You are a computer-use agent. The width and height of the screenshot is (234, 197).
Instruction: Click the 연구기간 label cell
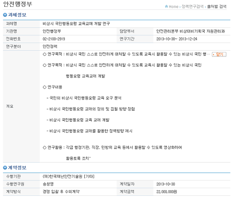click(135, 39)
